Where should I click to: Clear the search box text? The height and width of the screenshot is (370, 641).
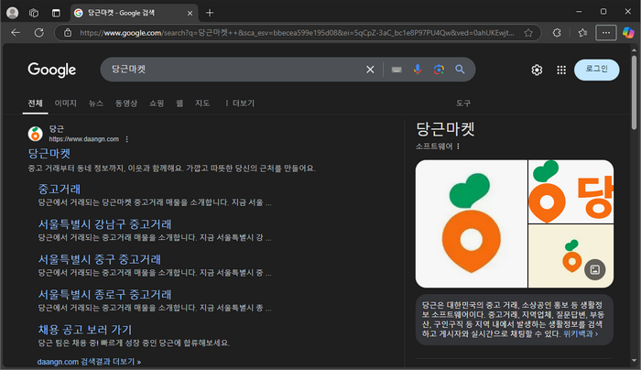click(370, 70)
